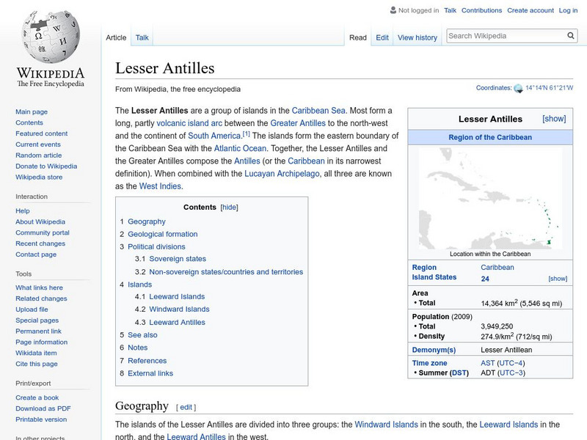The height and width of the screenshot is (440, 587).
Task: Open About Wikipedia link
Action: click(40, 222)
